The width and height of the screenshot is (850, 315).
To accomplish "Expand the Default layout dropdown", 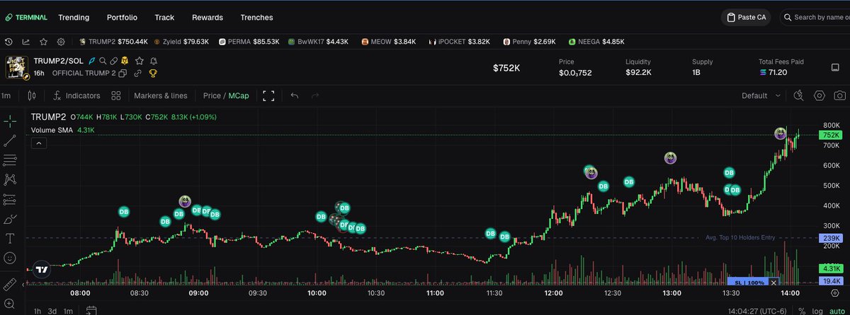I will [761, 95].
